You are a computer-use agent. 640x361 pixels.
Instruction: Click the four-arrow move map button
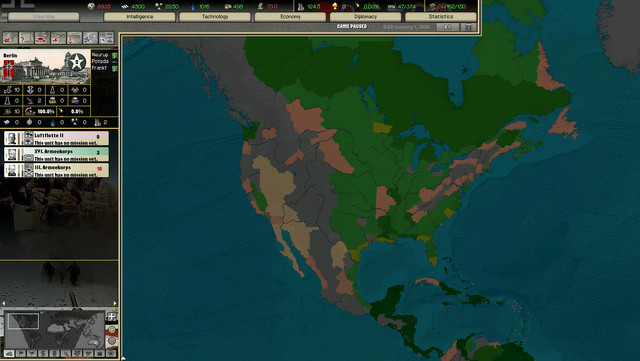click(112, 316)
